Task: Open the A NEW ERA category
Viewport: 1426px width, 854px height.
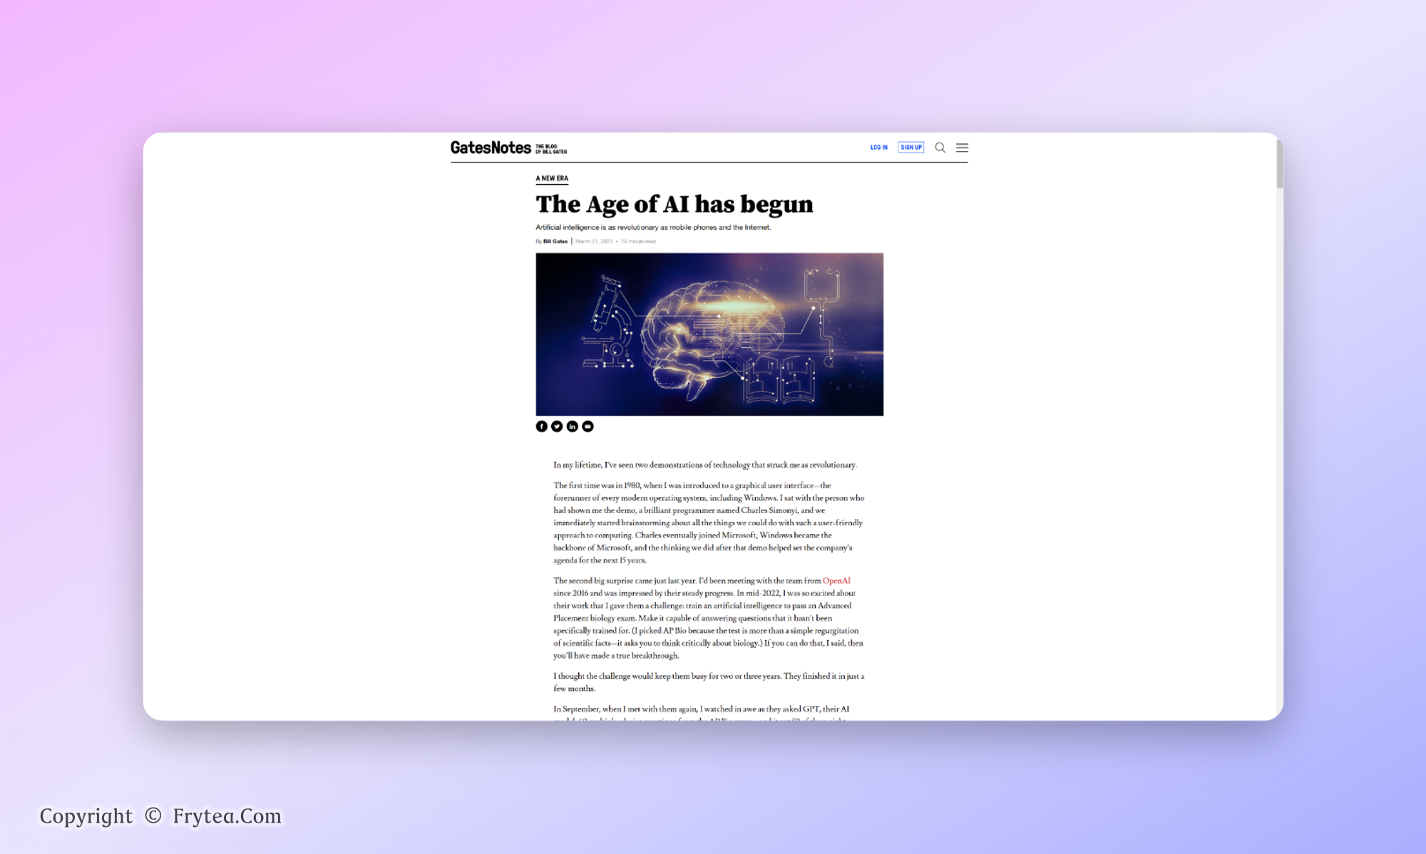Action: (552, 178)
